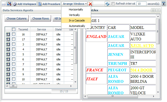Click the PEUGEOT car cell
Screen dimensions: 167x102
click(118, 70)
